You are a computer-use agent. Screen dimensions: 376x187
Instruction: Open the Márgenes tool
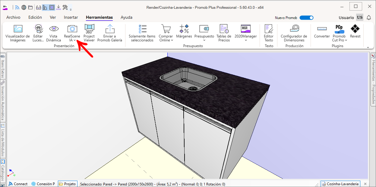(184, 29)
